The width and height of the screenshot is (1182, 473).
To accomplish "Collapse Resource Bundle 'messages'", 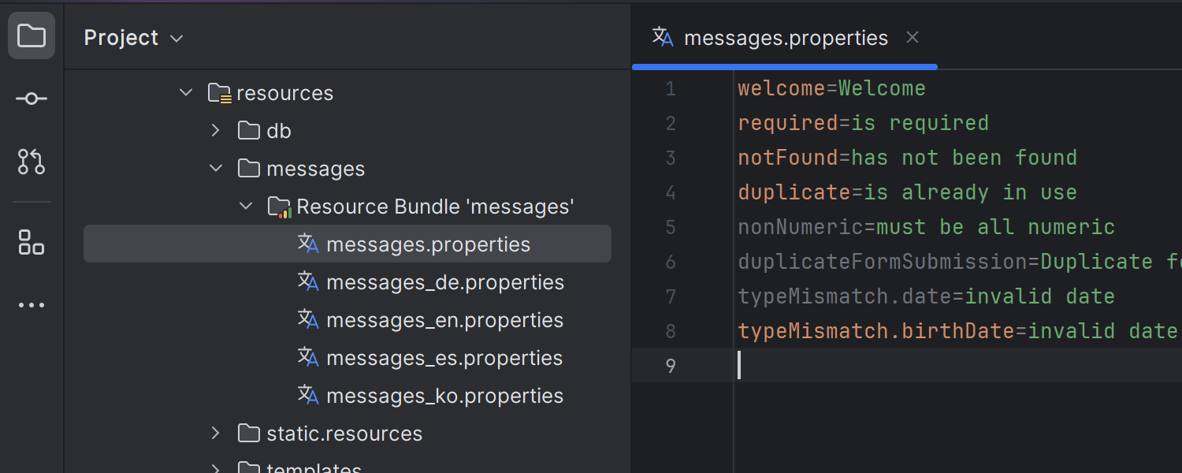I will [x=245, y=206].
